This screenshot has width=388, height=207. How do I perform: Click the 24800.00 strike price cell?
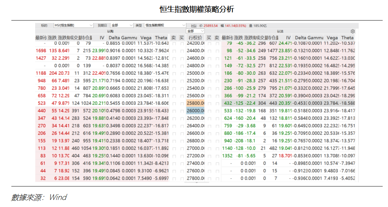195,65
